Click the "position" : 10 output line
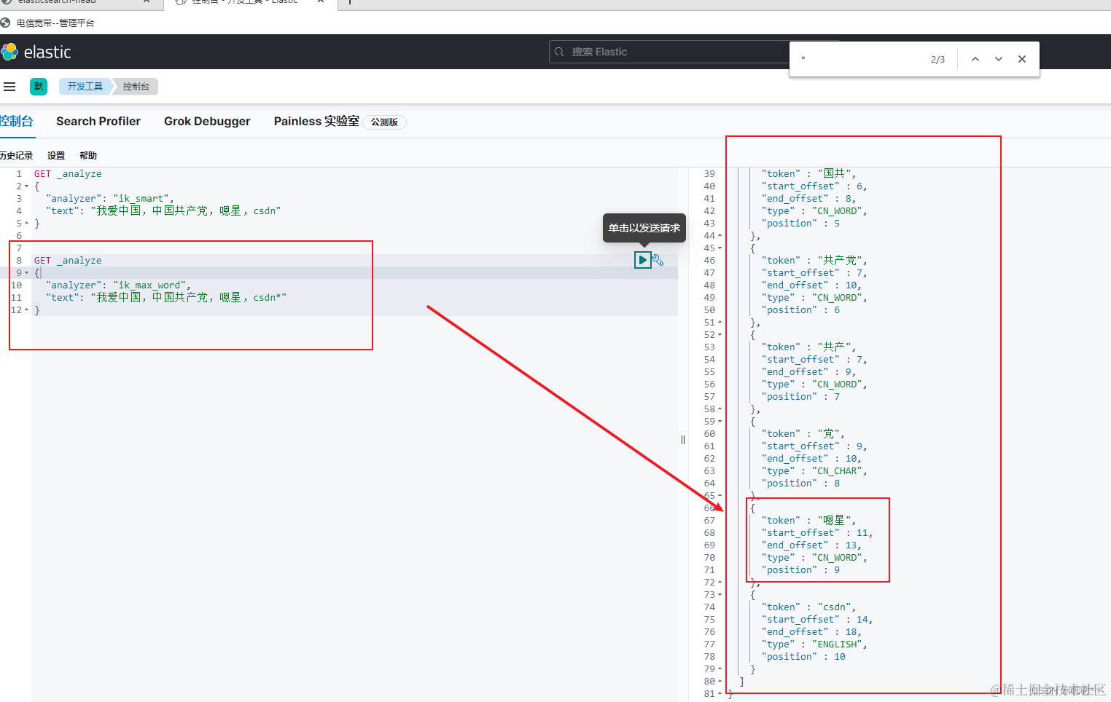The width and height of the screenshot is (1111, 702). pos(803,657)
